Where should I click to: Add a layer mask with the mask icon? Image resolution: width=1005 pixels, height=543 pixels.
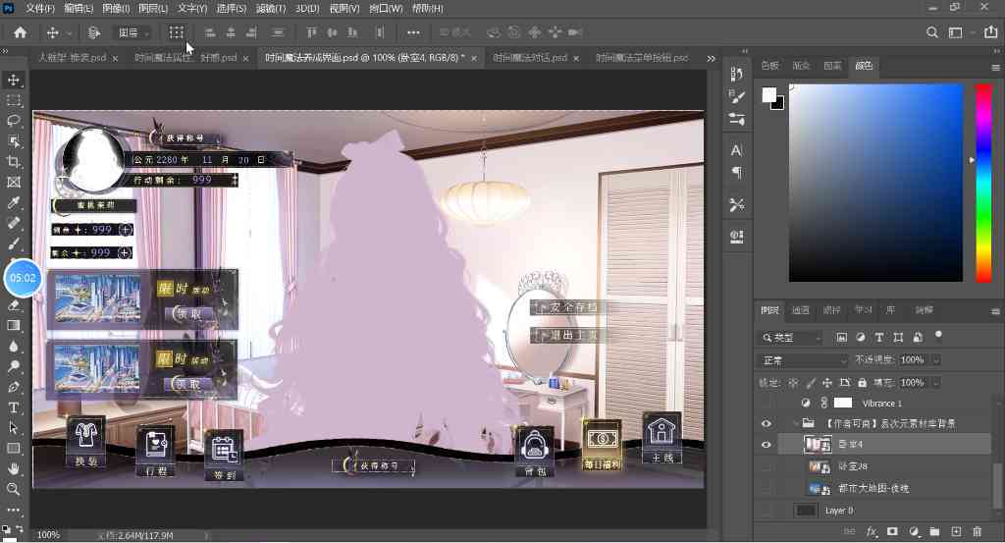[x=892, y=531]
